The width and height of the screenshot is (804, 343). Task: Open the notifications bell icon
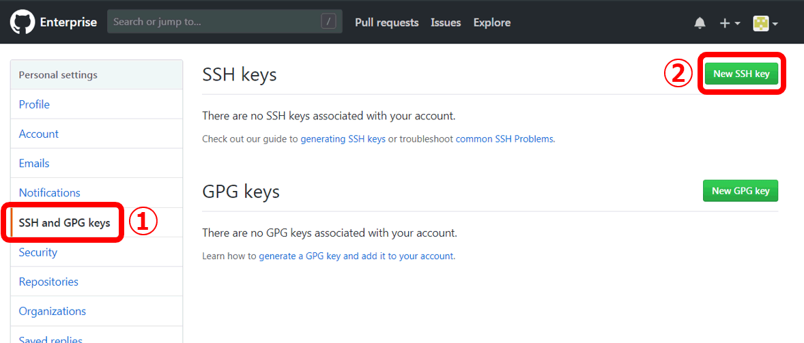pos(700,23)
